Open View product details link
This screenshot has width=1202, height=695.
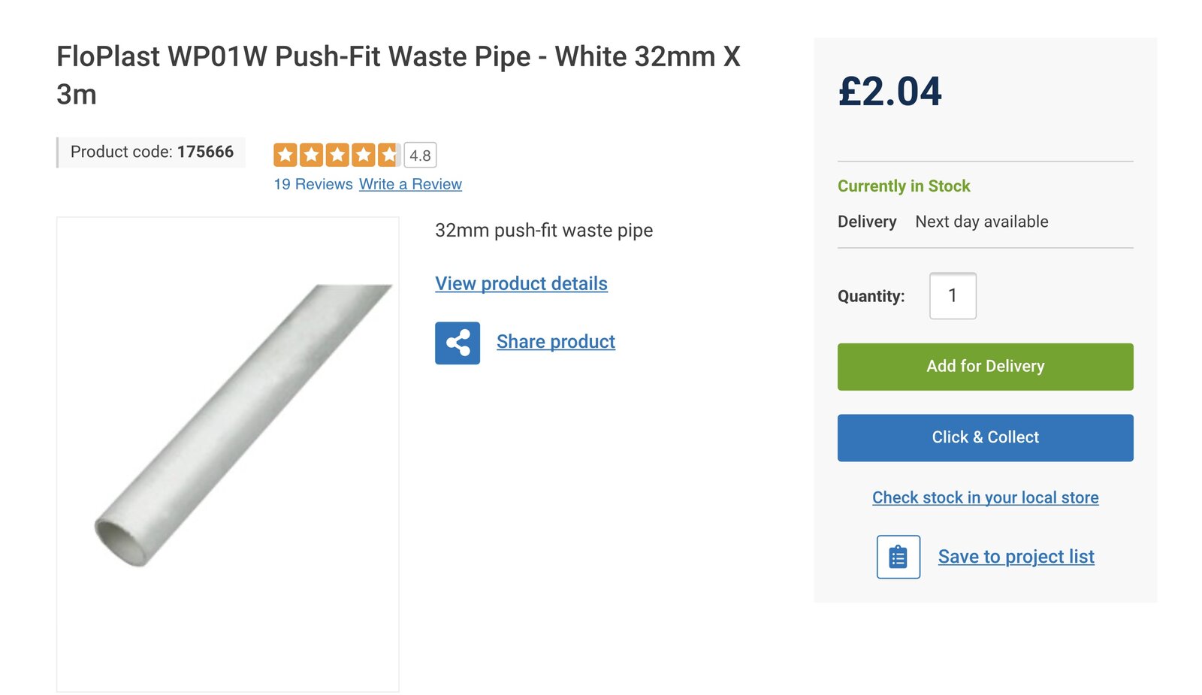[x=521, y=284]
